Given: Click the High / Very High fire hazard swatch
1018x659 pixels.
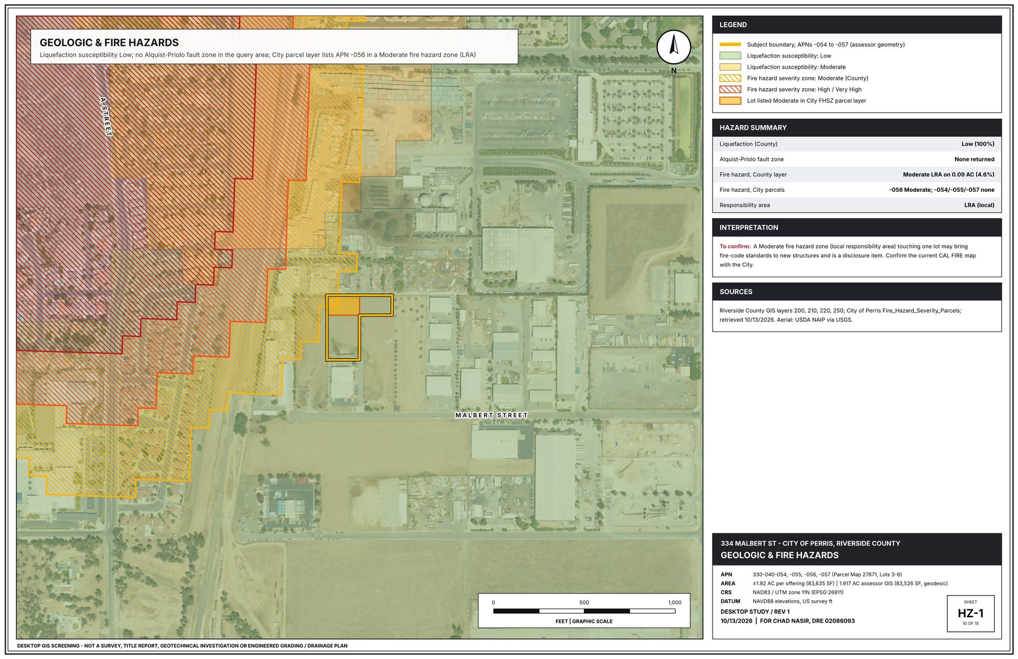Looking at the screenshot, I should 730,89.
